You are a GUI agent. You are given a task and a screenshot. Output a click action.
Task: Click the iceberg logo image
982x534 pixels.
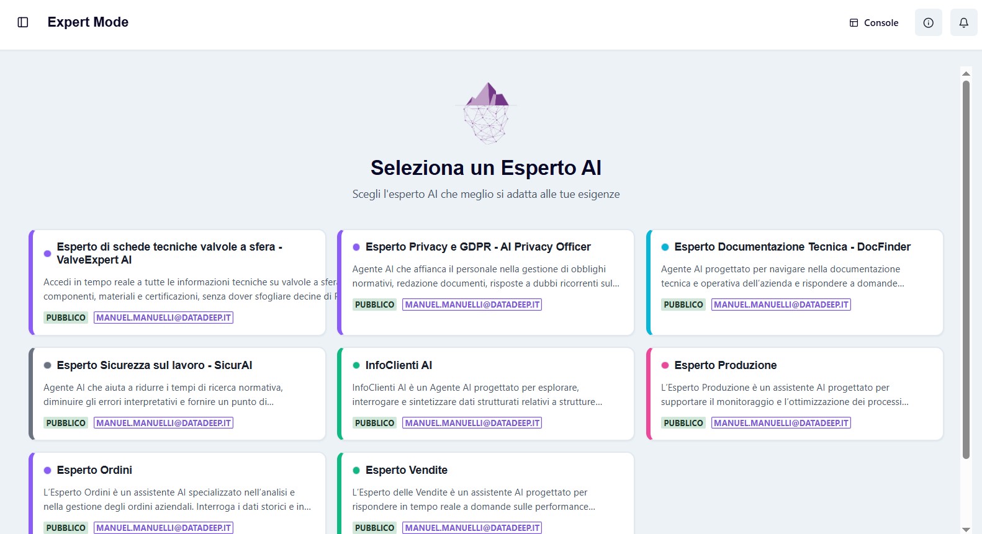coord(488,113)
